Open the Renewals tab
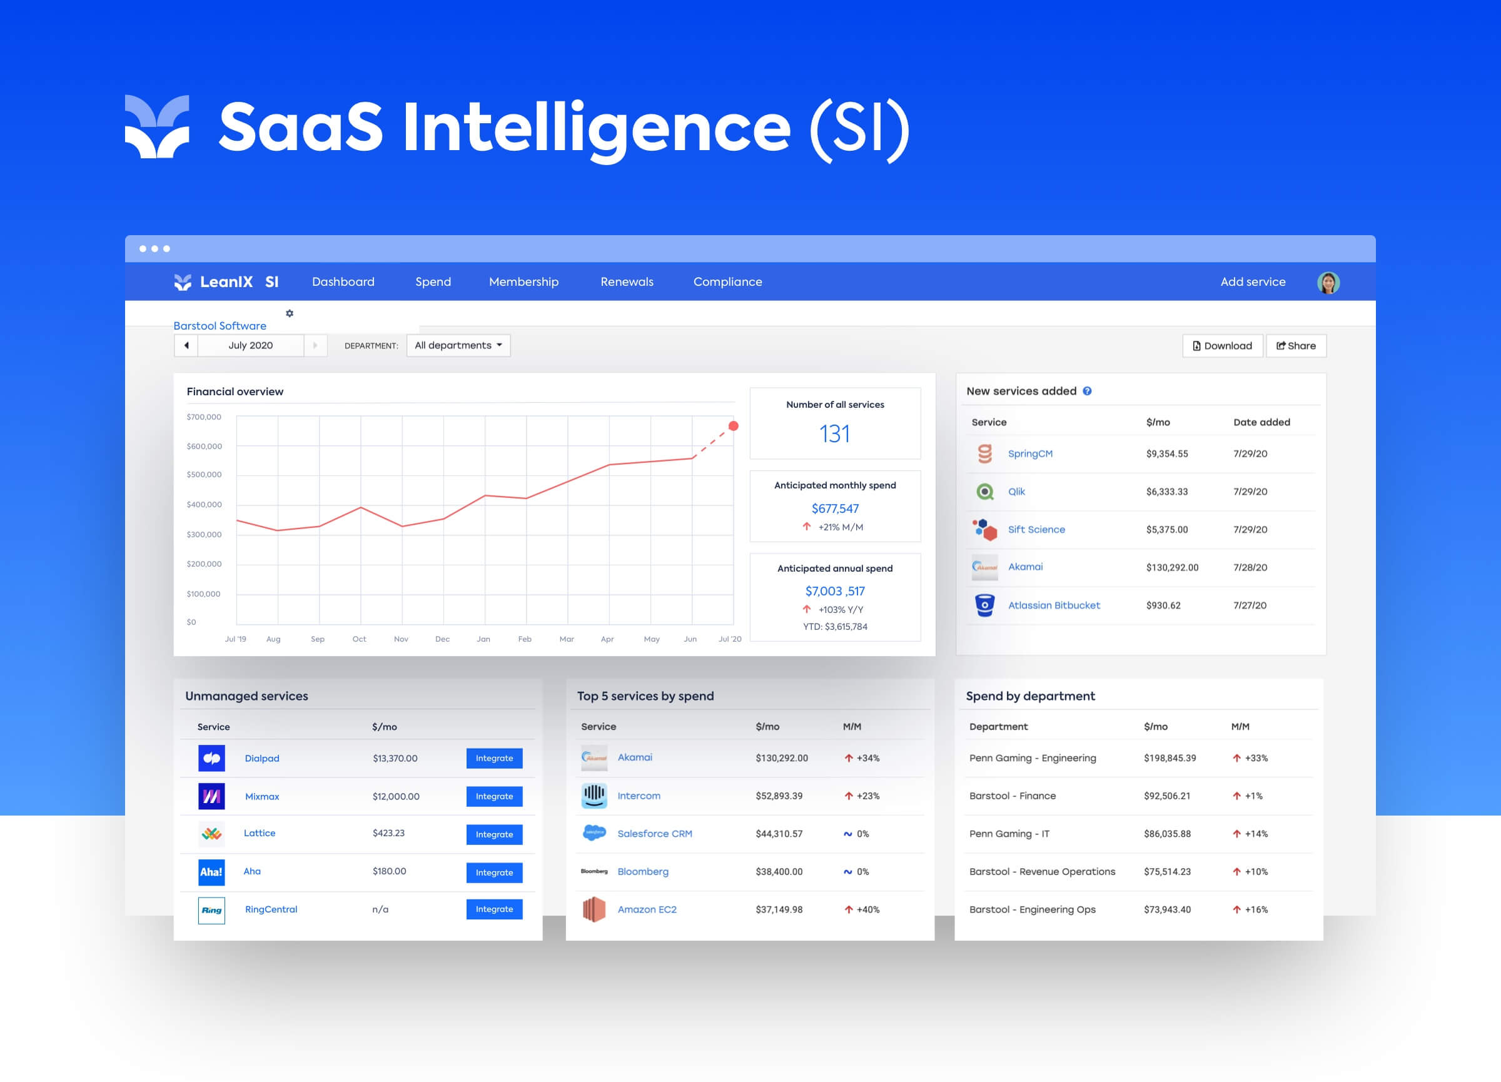Screen dimensions: 1501x1082 (627, 282)
